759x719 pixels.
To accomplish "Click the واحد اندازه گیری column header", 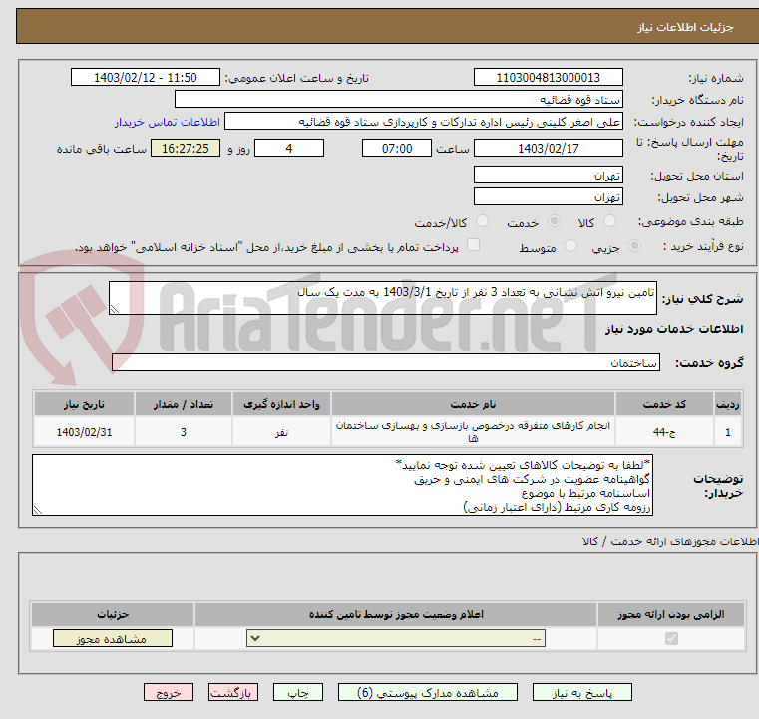I will point(281,404).
